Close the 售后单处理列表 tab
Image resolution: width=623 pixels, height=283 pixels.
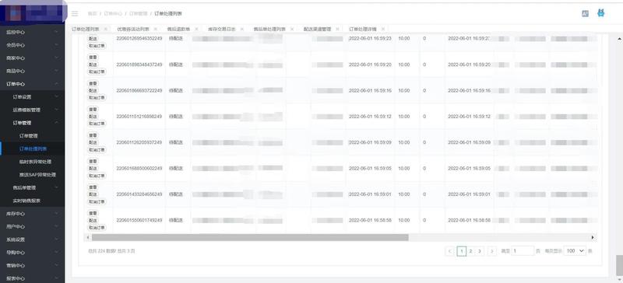click(292, 29)
